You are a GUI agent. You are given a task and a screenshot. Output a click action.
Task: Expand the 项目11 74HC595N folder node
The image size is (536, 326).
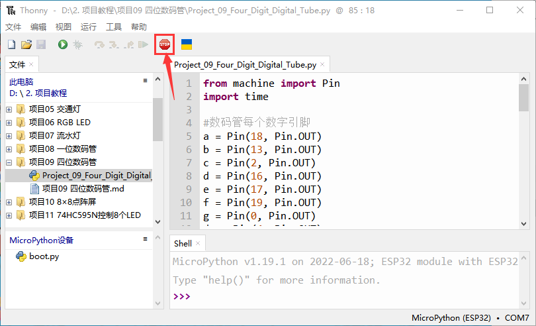click(x=9, y=215)
